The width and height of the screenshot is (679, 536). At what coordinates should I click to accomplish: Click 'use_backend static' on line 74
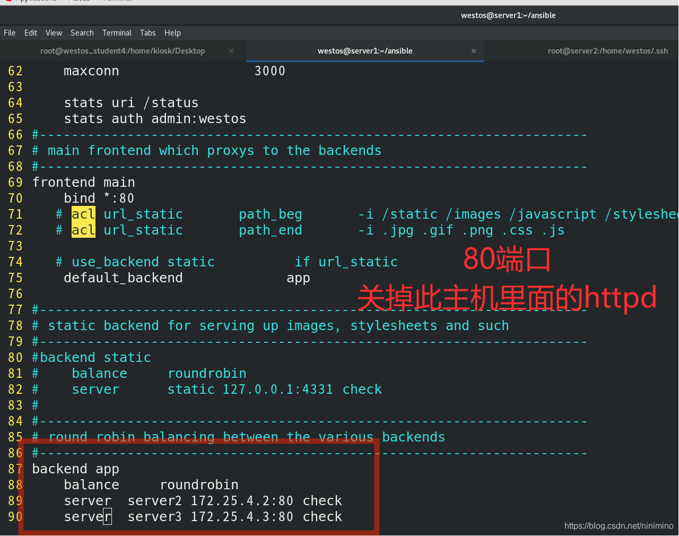143,262
